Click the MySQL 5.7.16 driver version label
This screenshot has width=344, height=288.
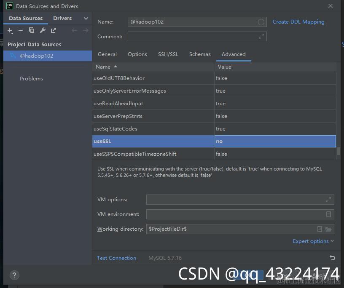pos(165,258)
